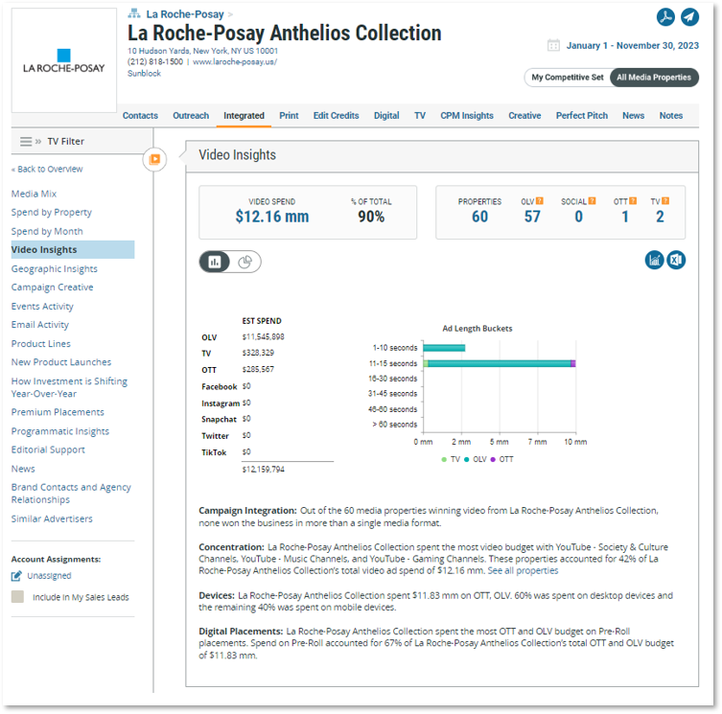Open the Digital tab
This screenshot has height=714, width=722.
pyautogui.click(x=386, y=116)
